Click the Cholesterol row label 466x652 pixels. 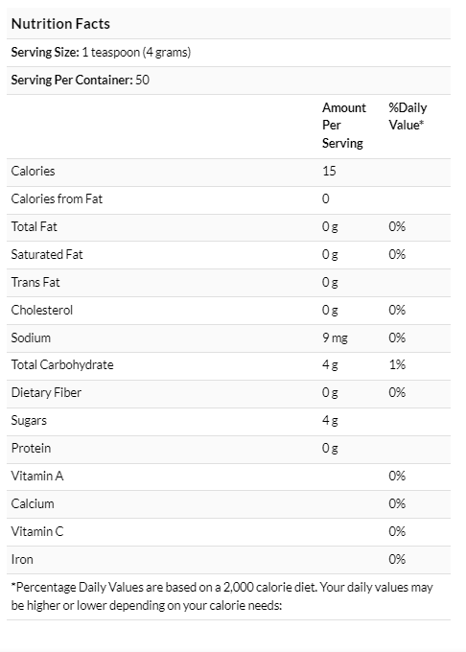(x=42, y=311)
